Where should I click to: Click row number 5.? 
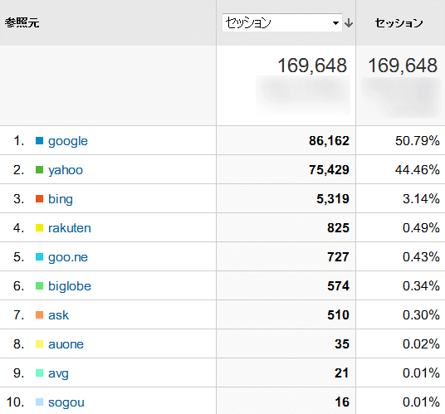19,257
